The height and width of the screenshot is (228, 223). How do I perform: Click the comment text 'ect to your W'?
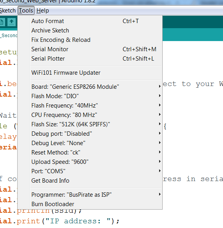pyautogui.click(x=193, y=84)
